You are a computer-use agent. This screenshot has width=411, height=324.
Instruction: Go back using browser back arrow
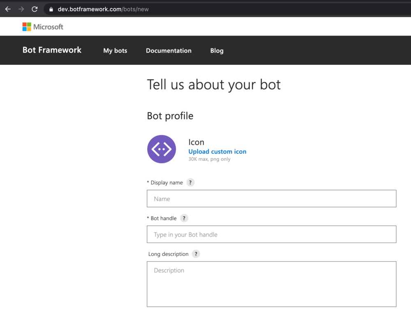[8, 9]
